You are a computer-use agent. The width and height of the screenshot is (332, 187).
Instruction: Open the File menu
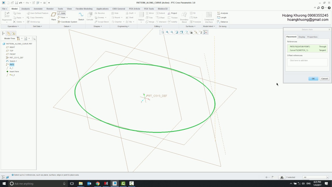[4, 9]
